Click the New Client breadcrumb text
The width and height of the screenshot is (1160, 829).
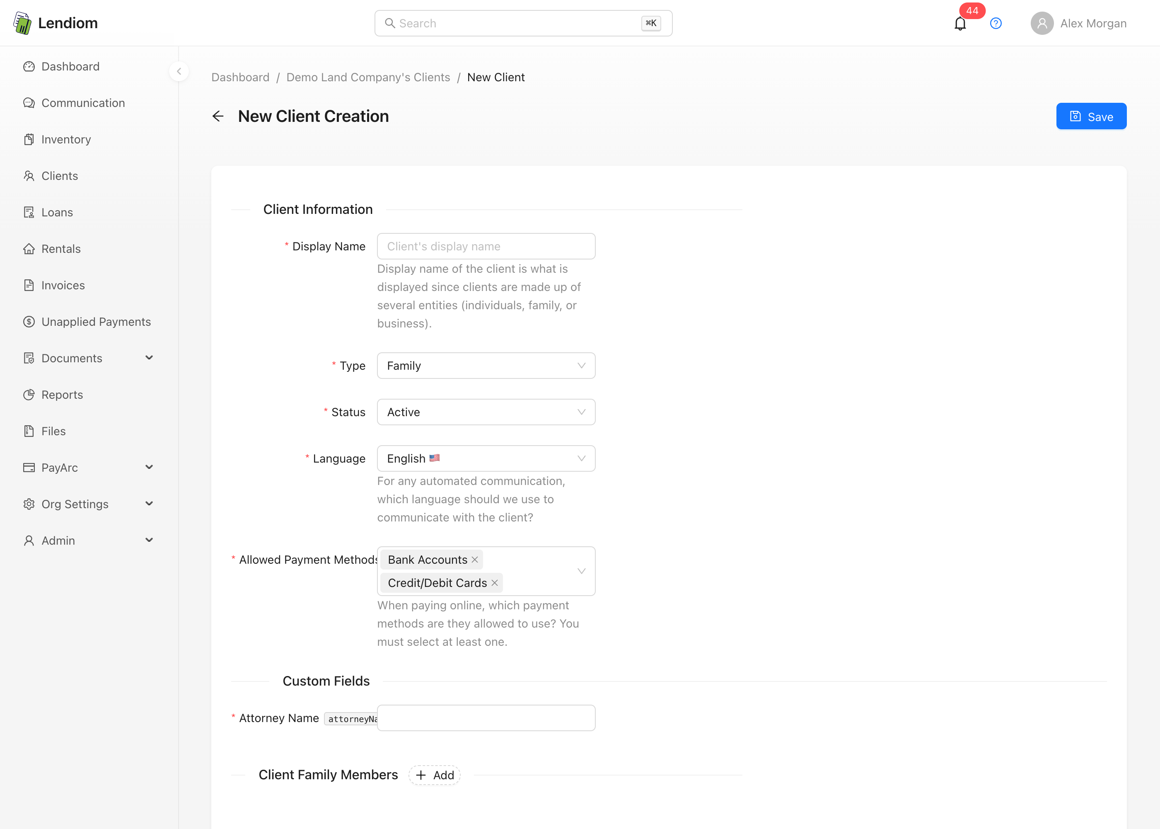496,77
